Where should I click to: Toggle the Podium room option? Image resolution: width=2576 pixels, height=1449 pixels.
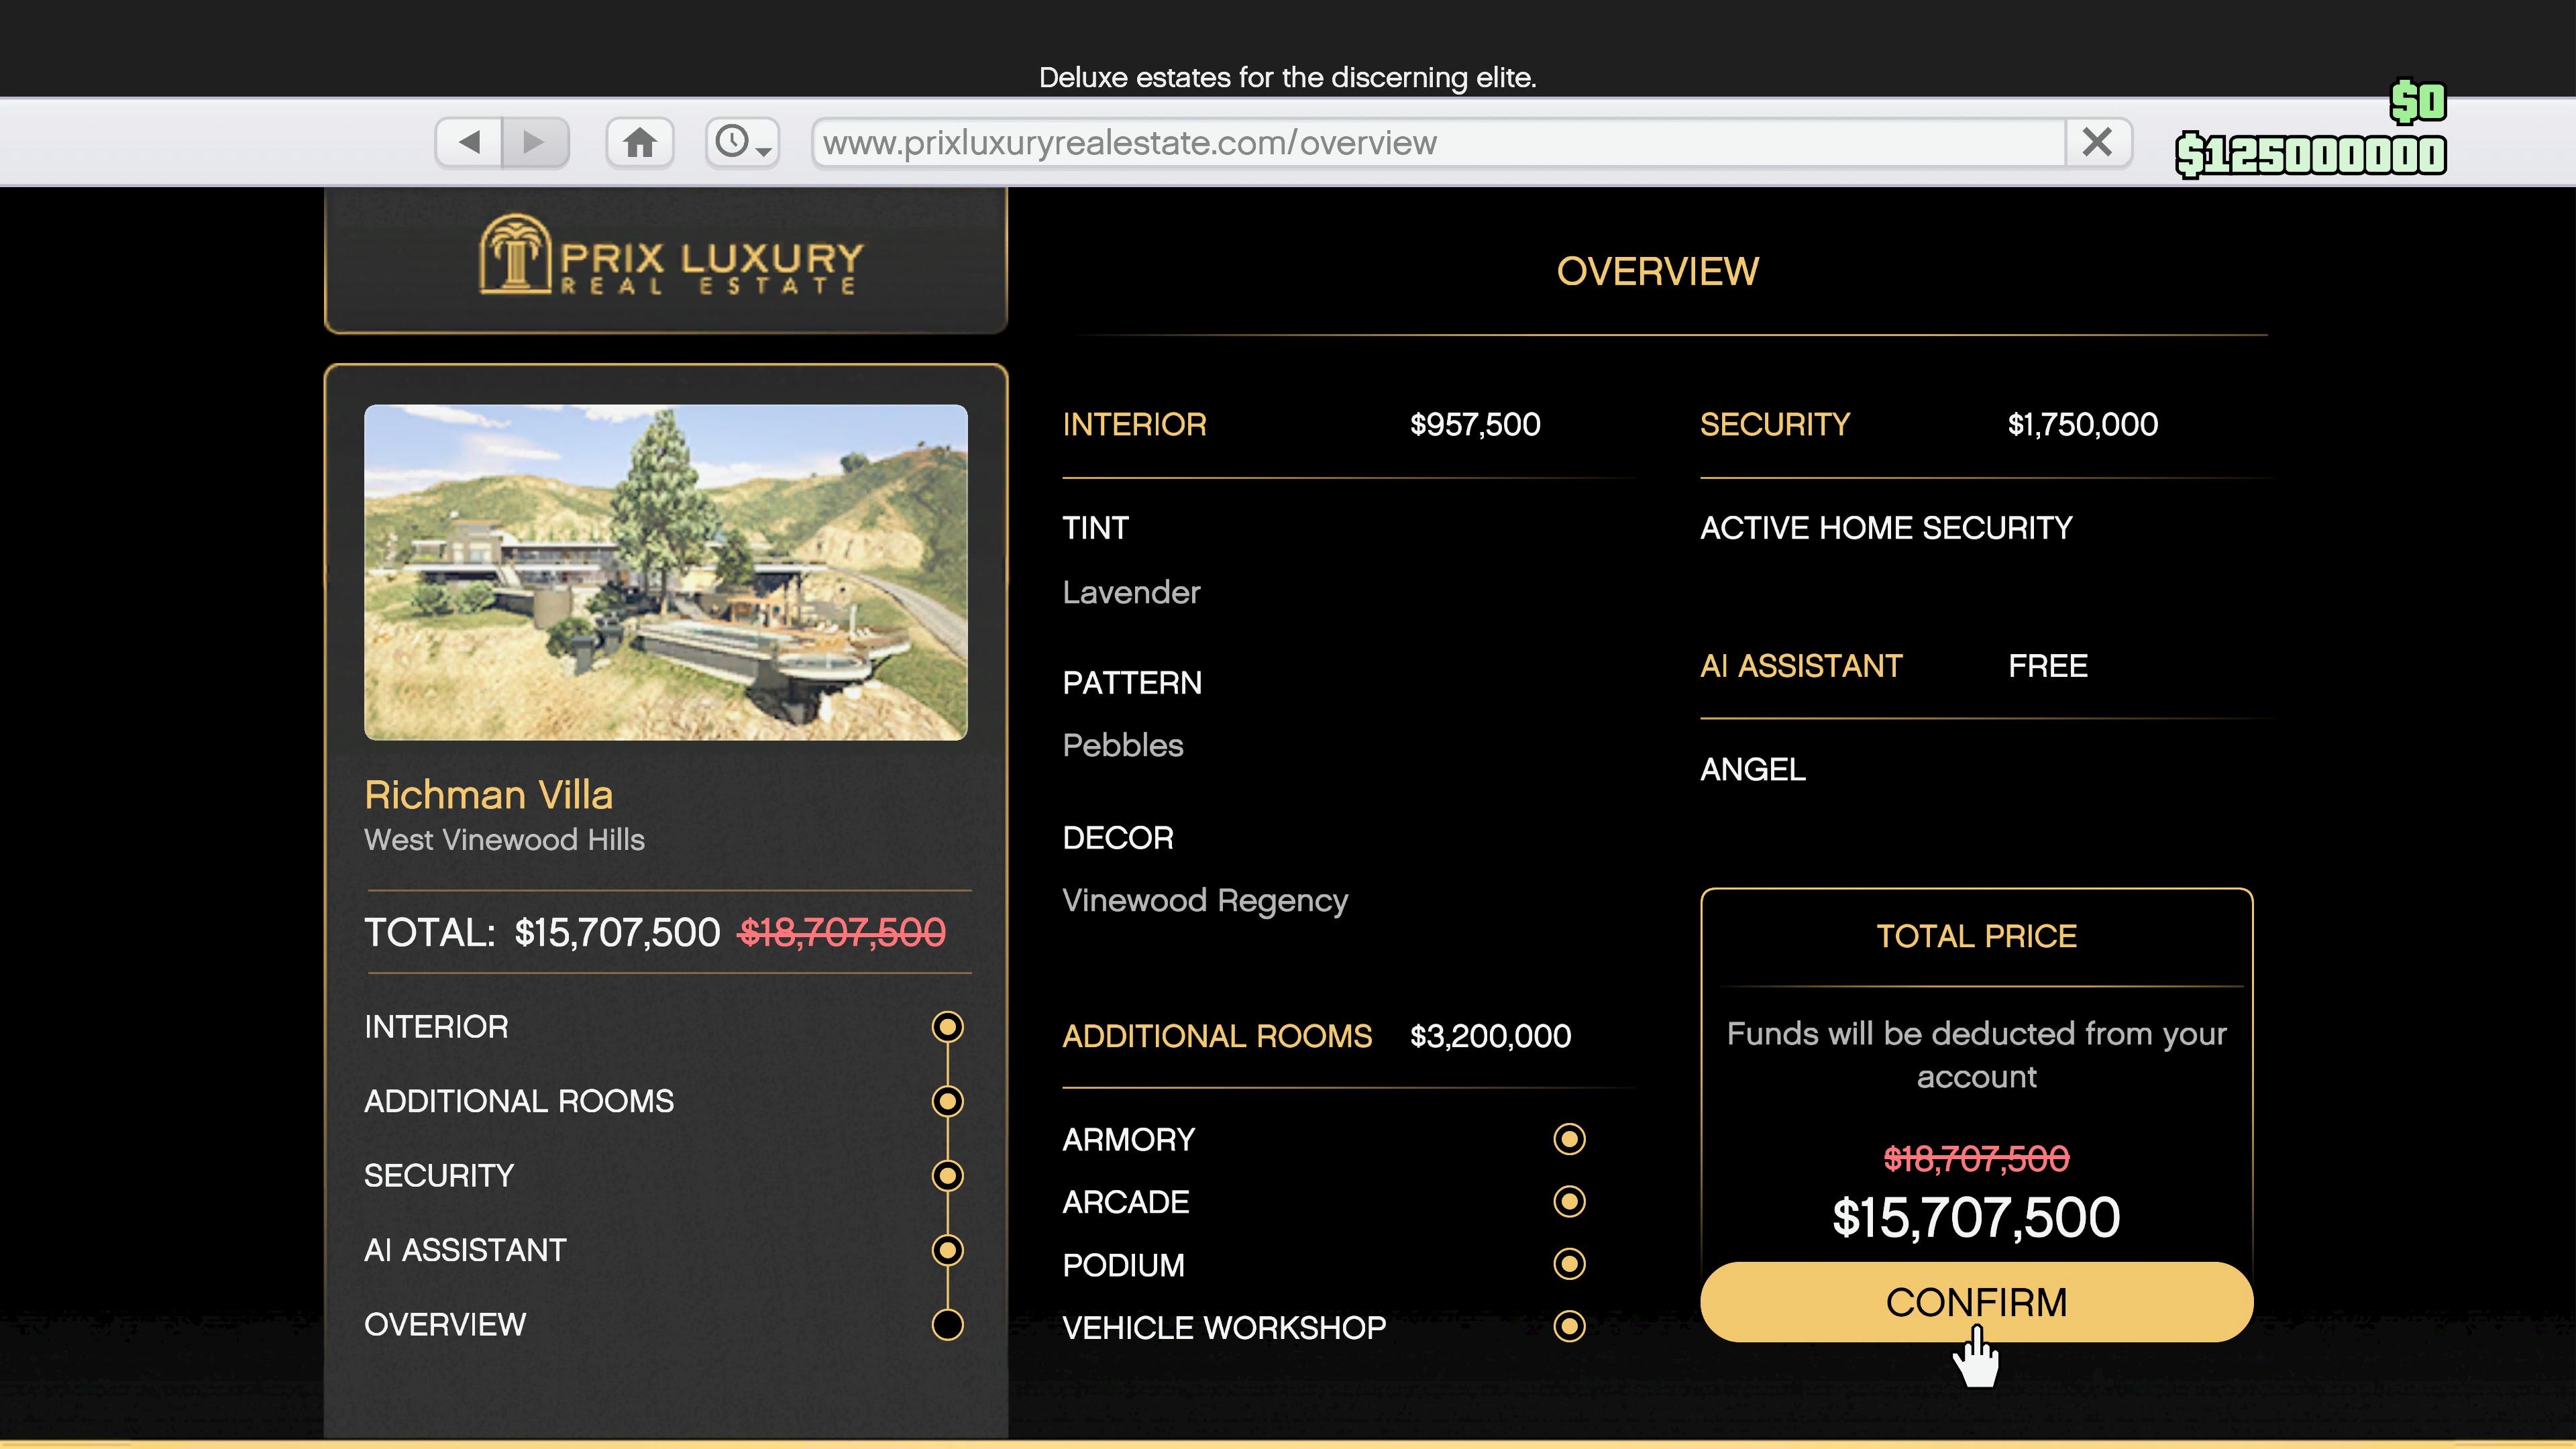point(1569,1264)
